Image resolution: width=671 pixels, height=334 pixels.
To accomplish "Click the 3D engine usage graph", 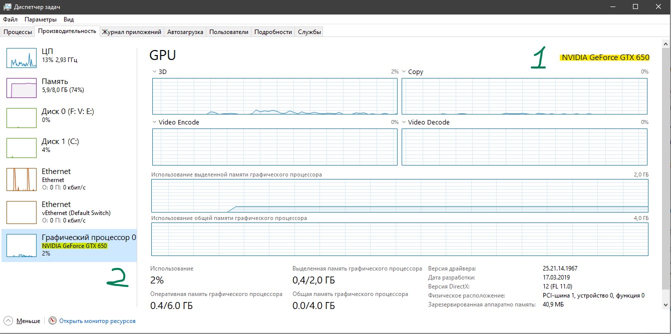I will 274,96.
